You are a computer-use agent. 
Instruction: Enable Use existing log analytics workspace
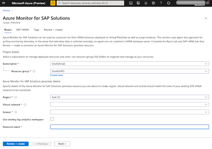pyautogui.click(x=52, y=119)
